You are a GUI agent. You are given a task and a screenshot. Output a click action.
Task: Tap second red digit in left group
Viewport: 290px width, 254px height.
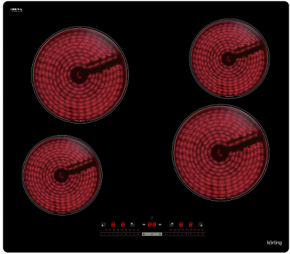122,224
